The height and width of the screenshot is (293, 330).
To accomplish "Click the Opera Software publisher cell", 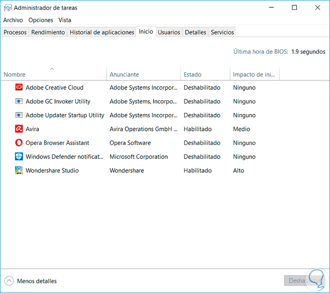I will click(130, 143).
